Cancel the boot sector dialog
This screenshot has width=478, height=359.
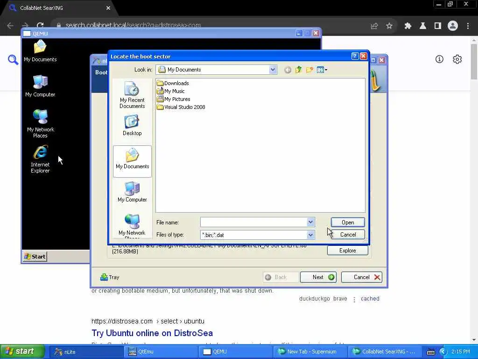click(x=347, y=235)
